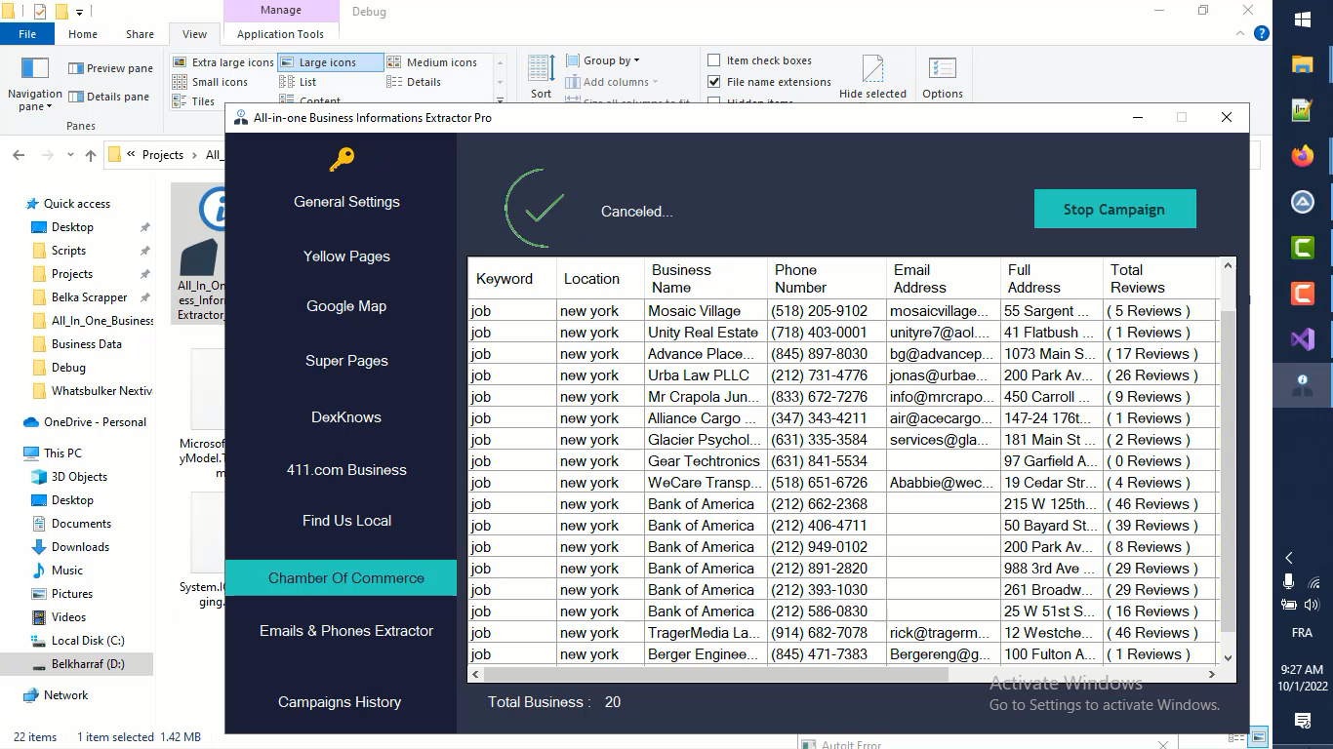Click the Extractor Pro logo in the title bar
Image resolution: width=1333 pixels, height=749 pixels.
point(241,117)
